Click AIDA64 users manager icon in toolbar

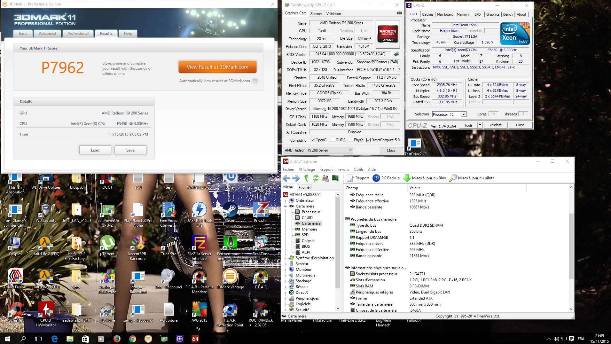[x=325, y=178]
